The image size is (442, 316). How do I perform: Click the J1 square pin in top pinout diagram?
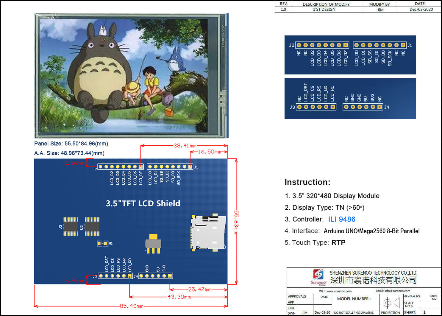[x=403, y=45]
